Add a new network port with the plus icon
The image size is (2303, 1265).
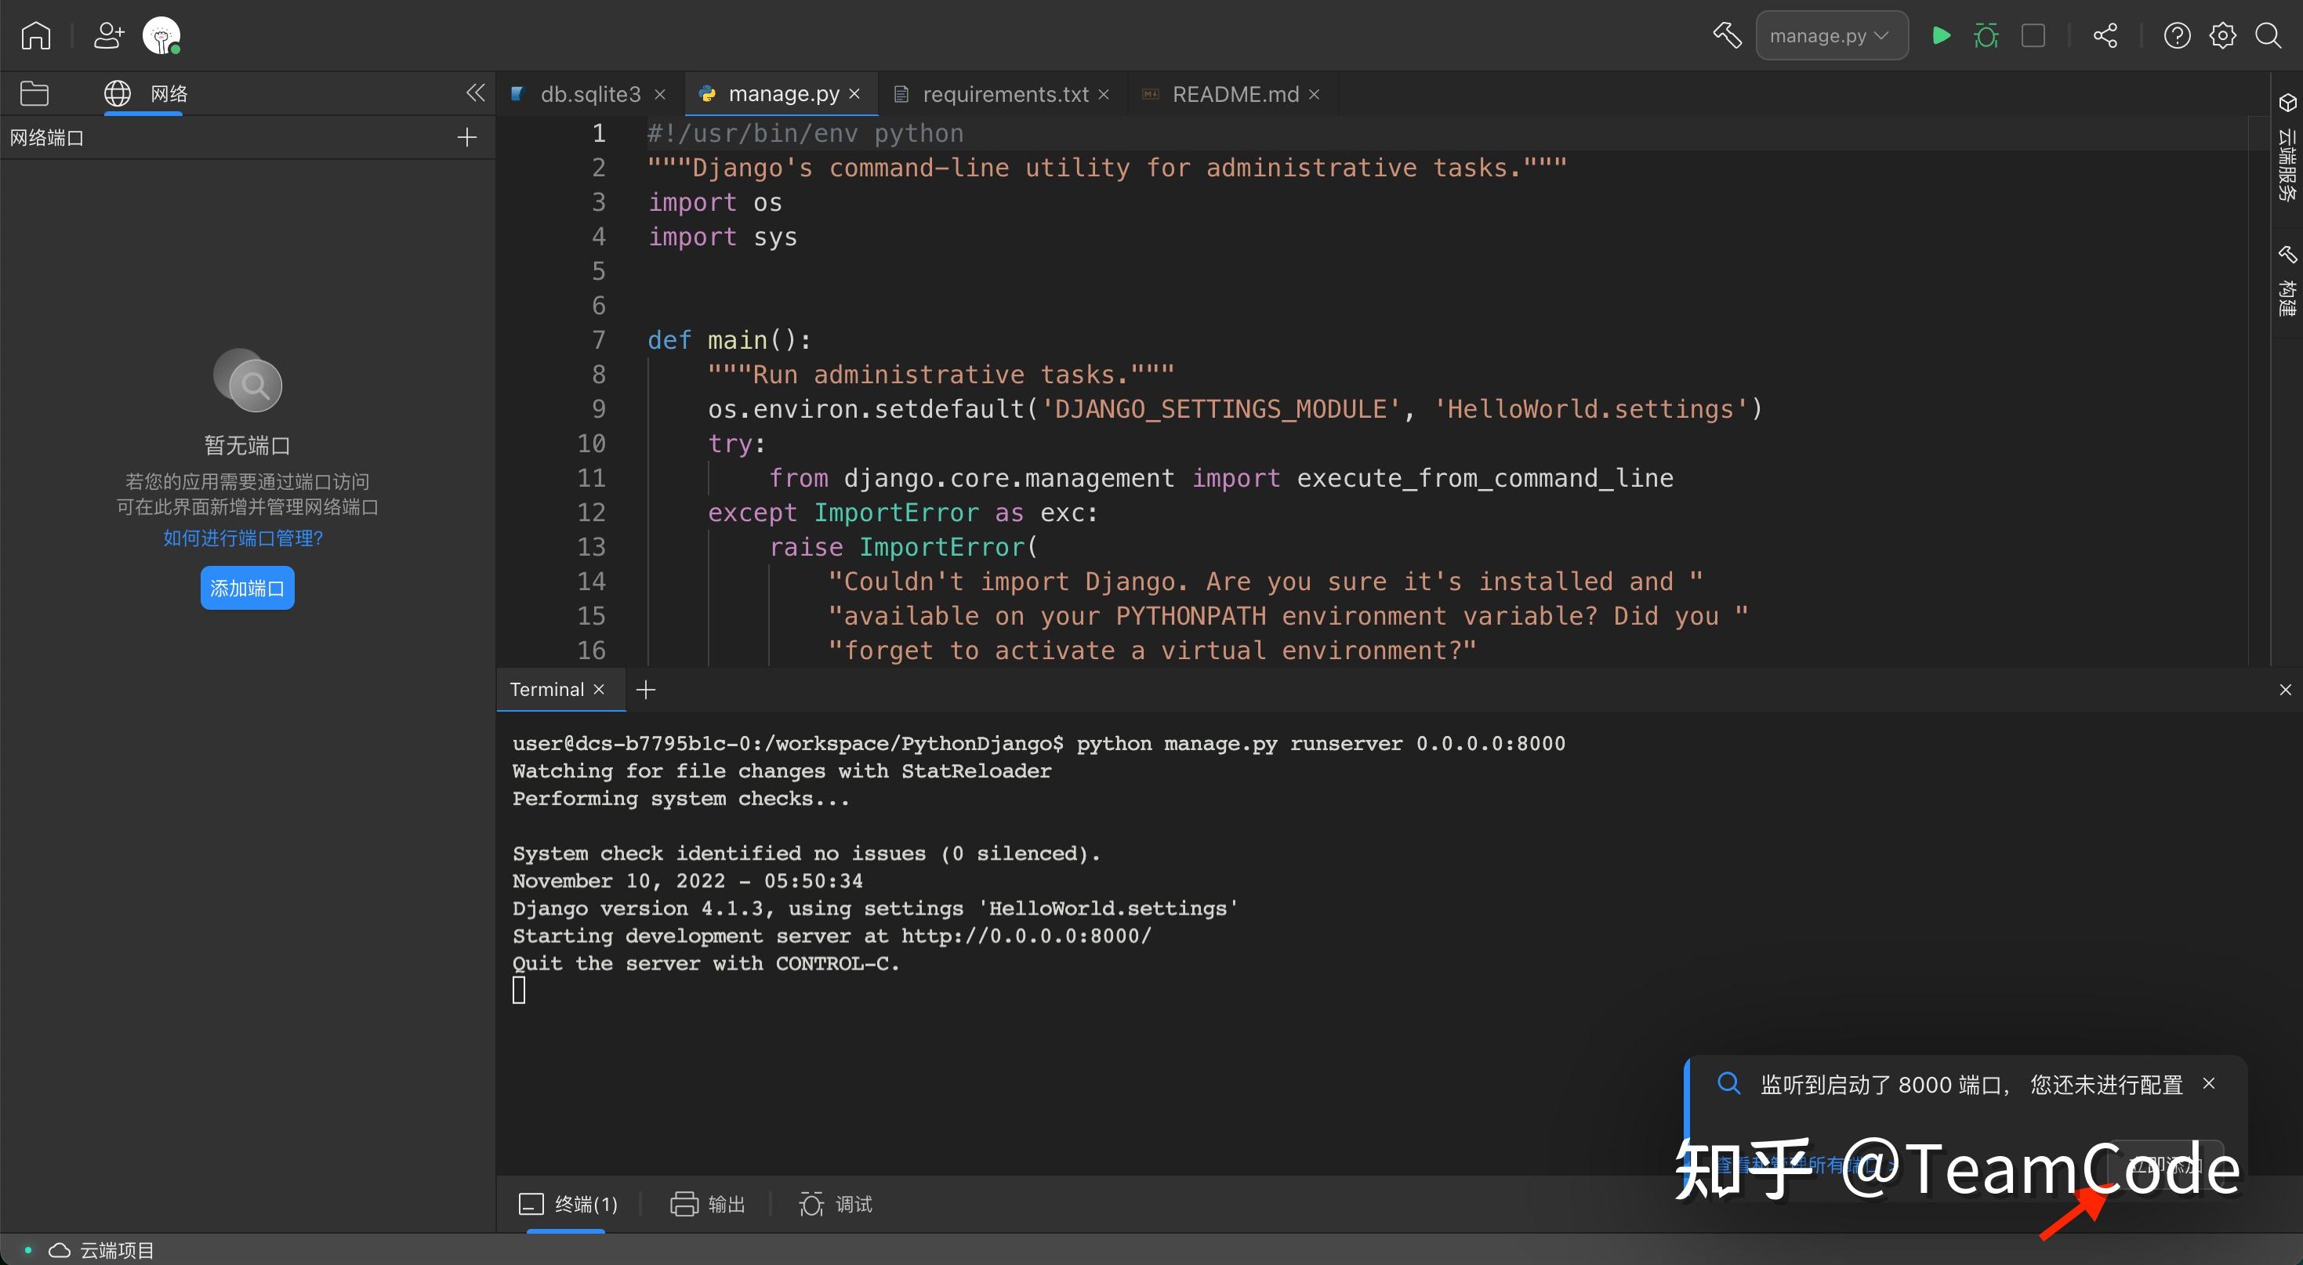466,137
